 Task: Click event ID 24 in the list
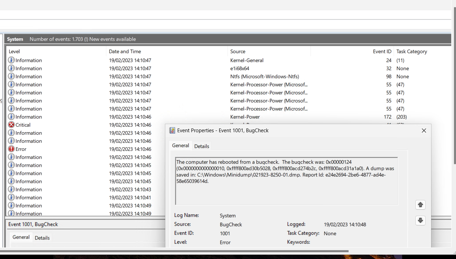pos(389,60)
